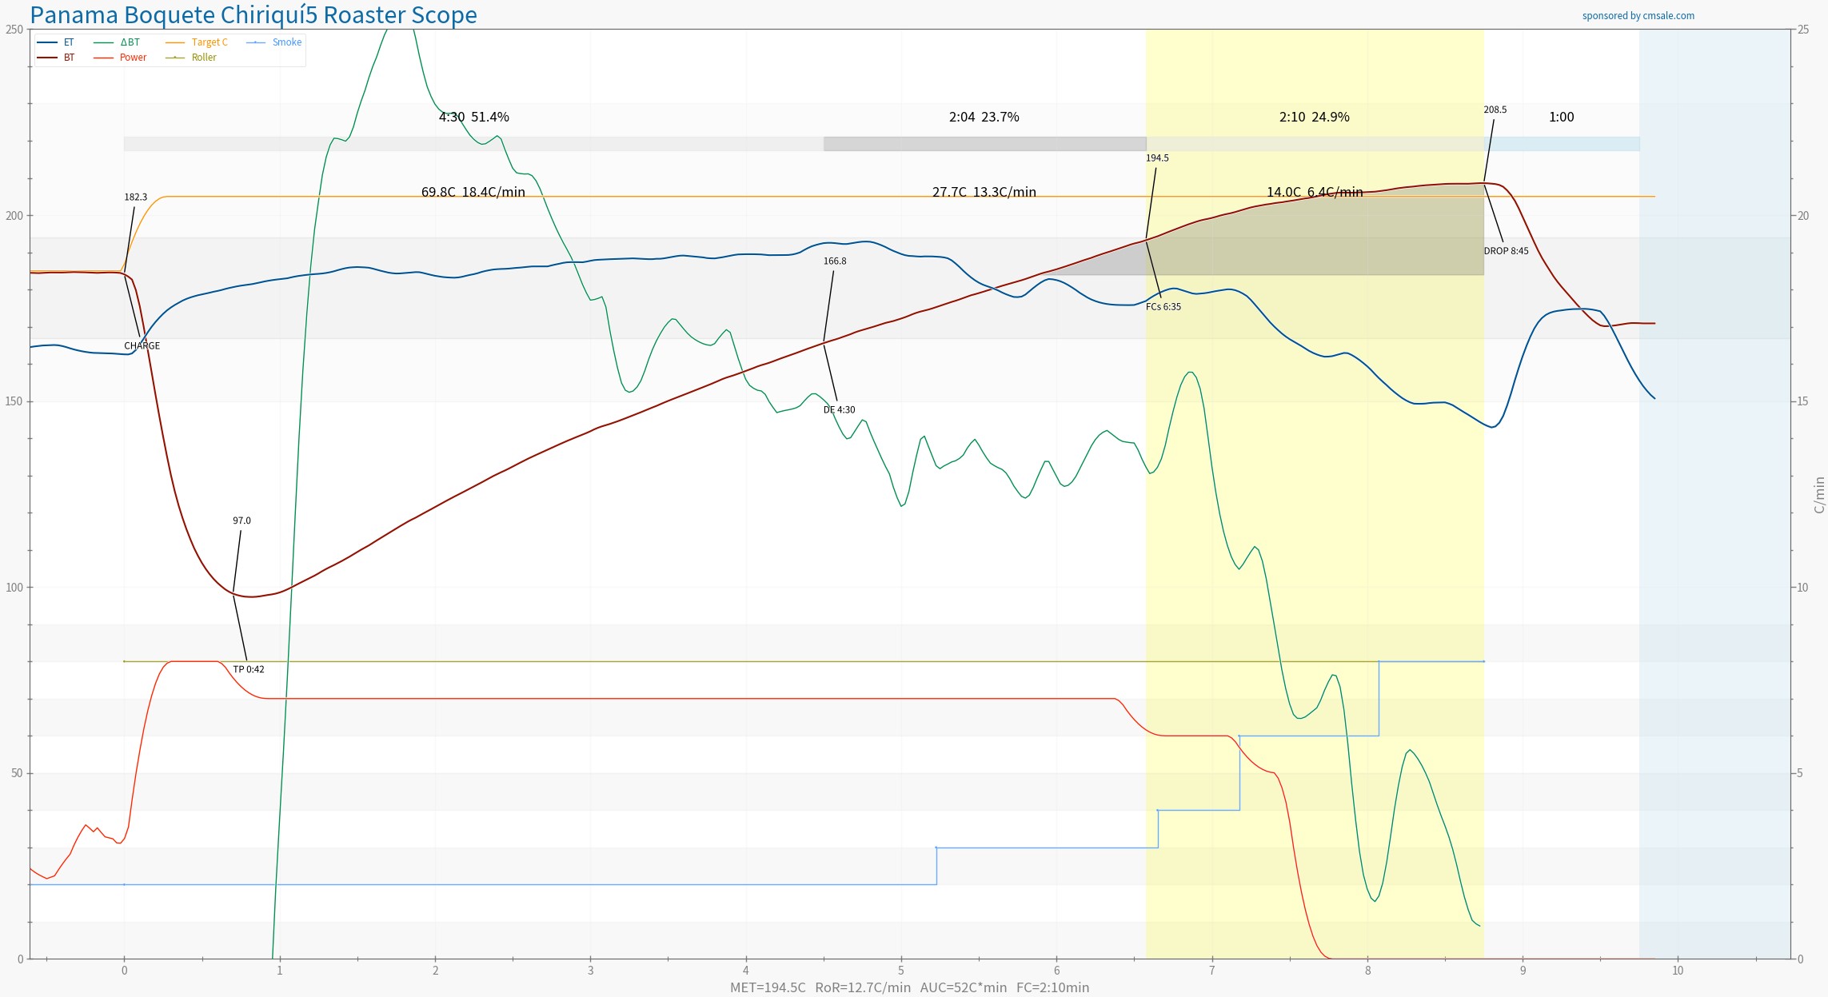
Task: Select the TP 0:42 turning point label
Action: (x=249, y=670)
